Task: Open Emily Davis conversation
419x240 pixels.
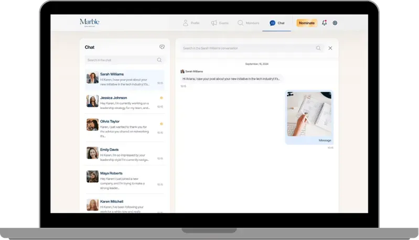Action: pyautogui.click(x=124, y=155)
